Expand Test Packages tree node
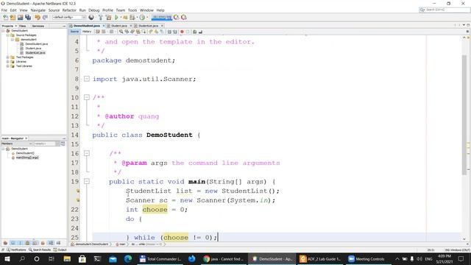This screenshot has width=471, height=265. (x=7, y=57)
